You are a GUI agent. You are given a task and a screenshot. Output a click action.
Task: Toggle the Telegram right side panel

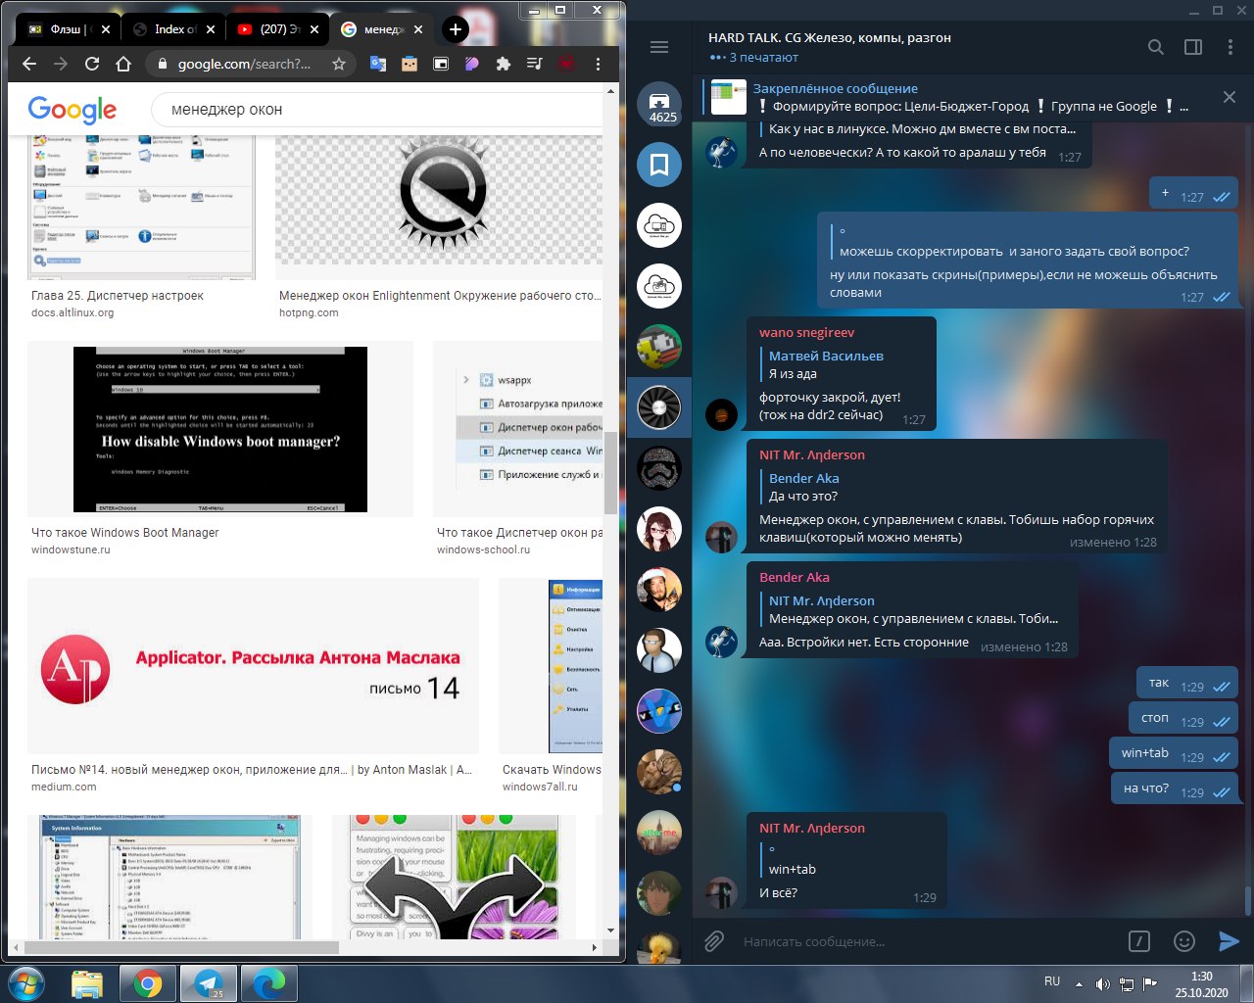pos(1193,47)
